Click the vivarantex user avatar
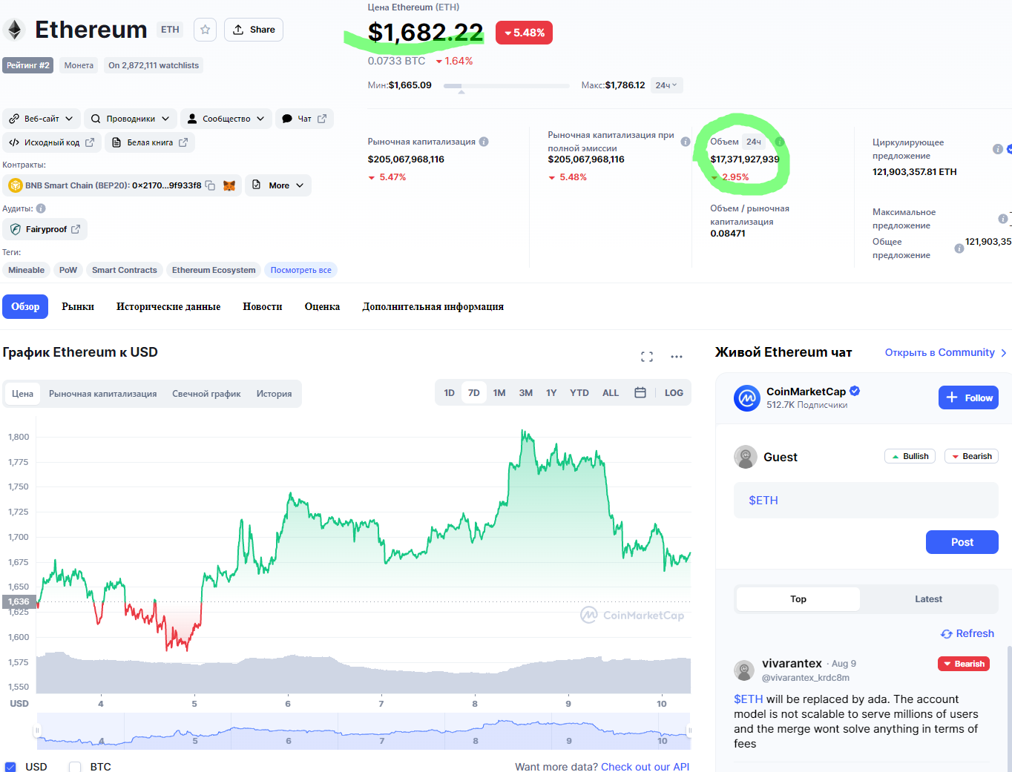 coord(744,670)
